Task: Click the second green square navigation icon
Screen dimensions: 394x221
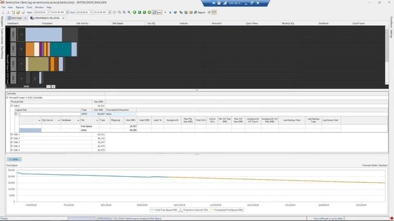Action: pos(145,12)
